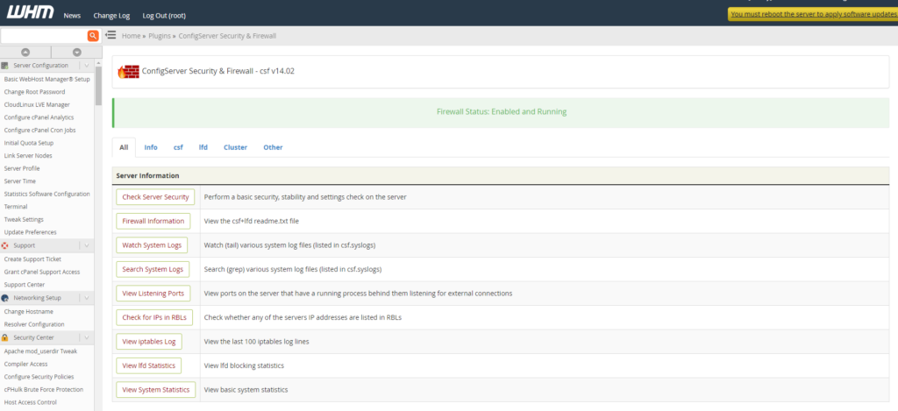Click the Firewall Information button

point(153,221)
